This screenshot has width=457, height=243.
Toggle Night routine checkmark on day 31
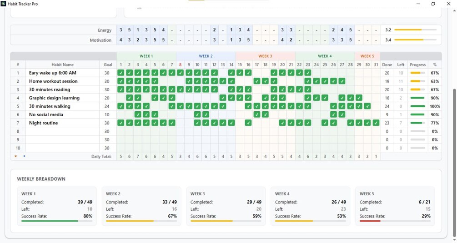[x=376, y=123]
